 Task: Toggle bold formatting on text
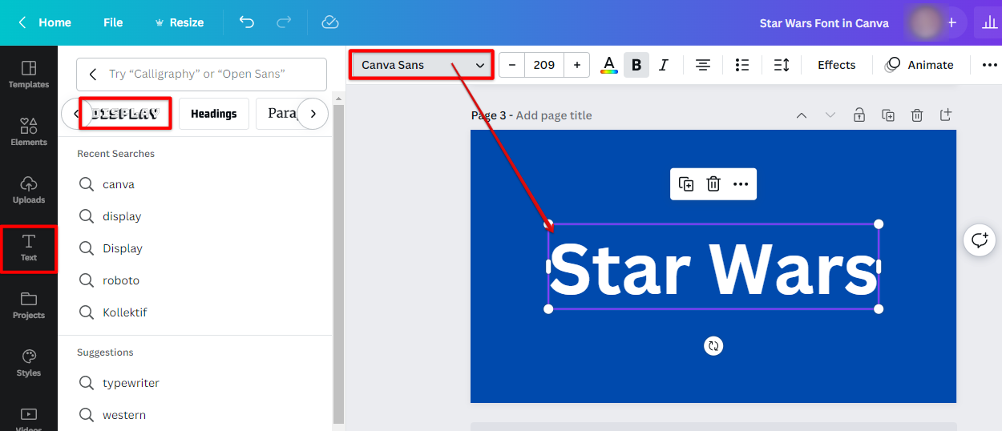[636, 65]
